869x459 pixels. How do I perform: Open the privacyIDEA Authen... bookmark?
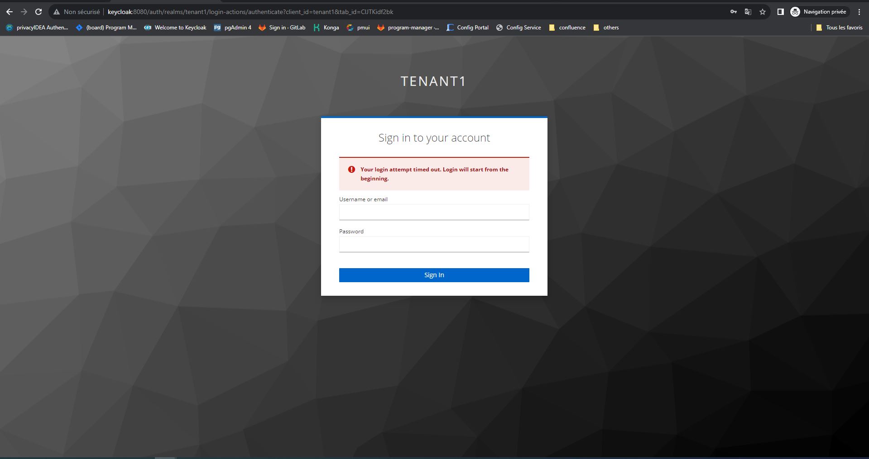pyautogui.click(x=37, y=28)
